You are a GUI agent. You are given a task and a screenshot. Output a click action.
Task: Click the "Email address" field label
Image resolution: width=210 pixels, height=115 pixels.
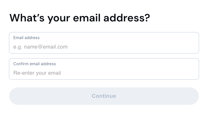coord(26,38)
